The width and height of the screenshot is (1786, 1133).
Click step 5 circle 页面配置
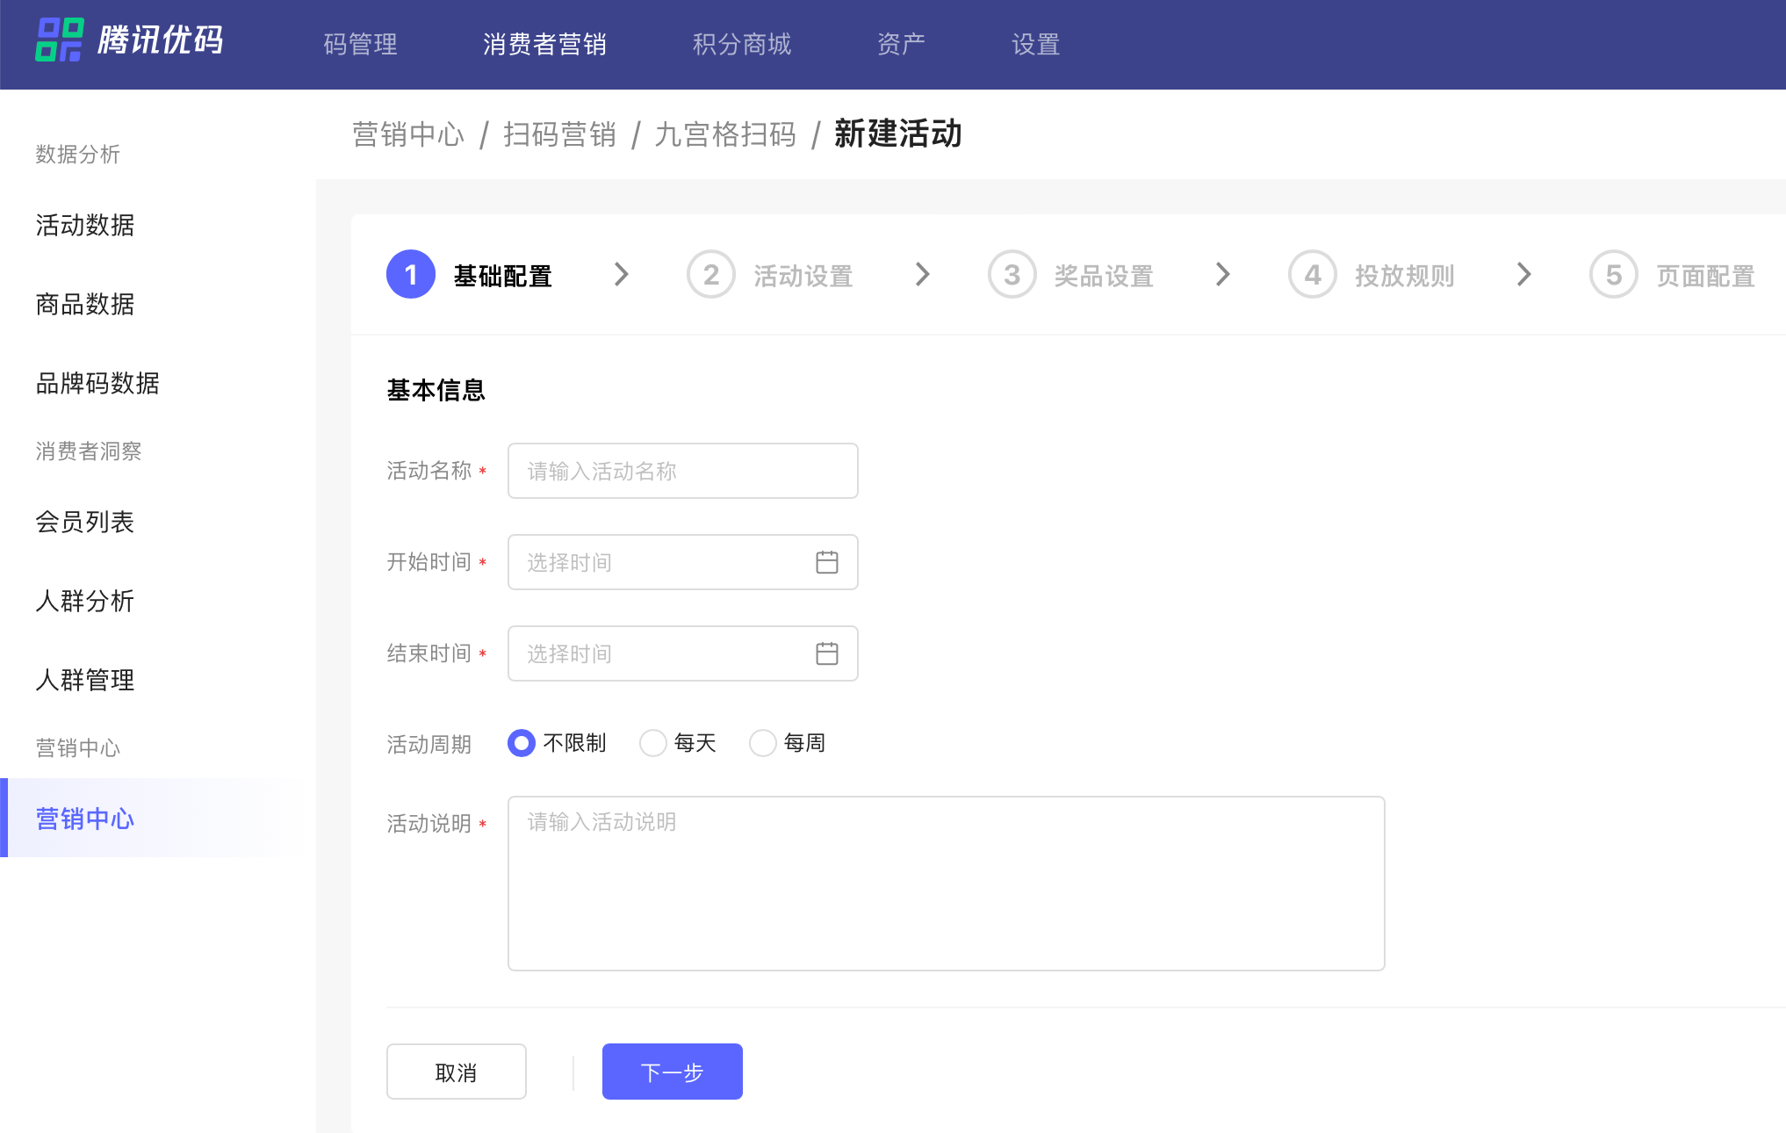(1614, 275)
